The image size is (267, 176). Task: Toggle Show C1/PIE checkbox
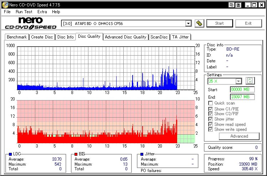210,109
